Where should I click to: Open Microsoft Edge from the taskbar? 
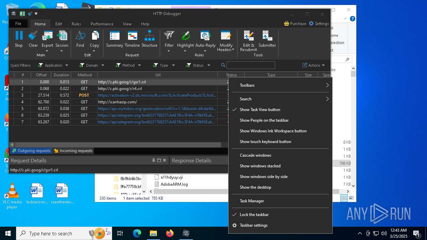point(137,233)
